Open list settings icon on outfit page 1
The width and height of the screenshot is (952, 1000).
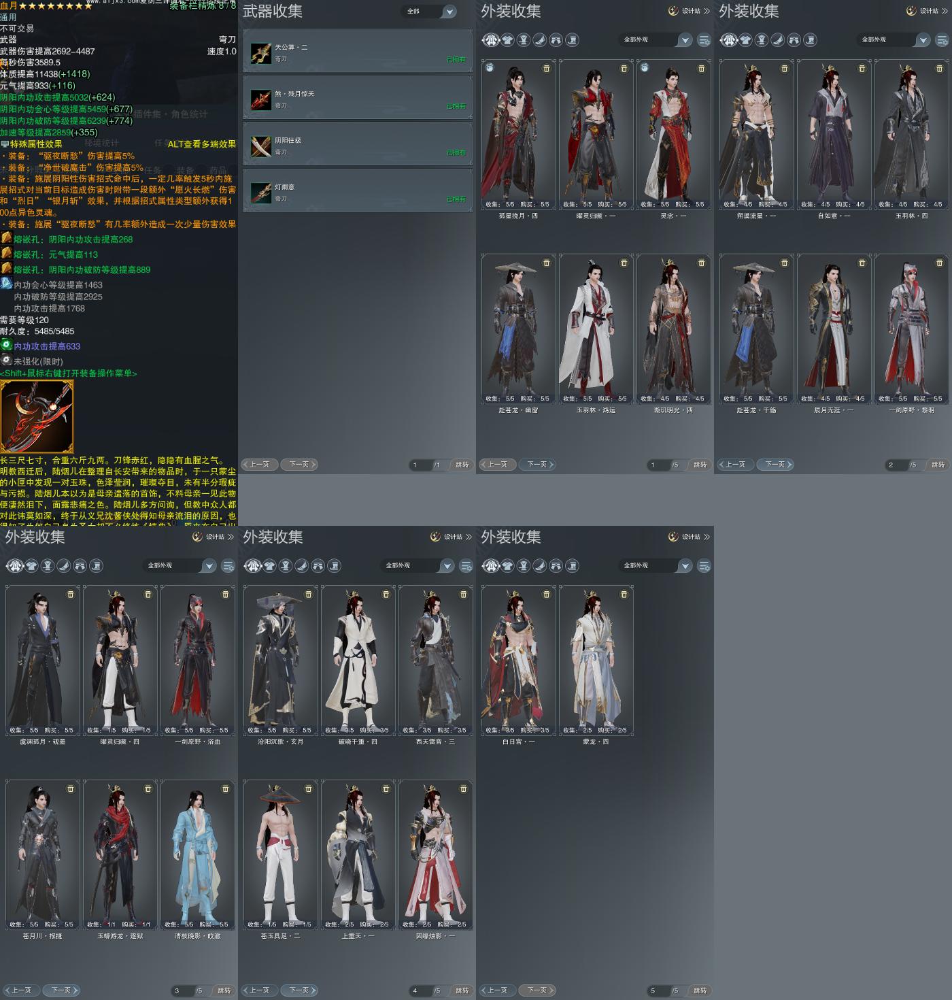704,40
